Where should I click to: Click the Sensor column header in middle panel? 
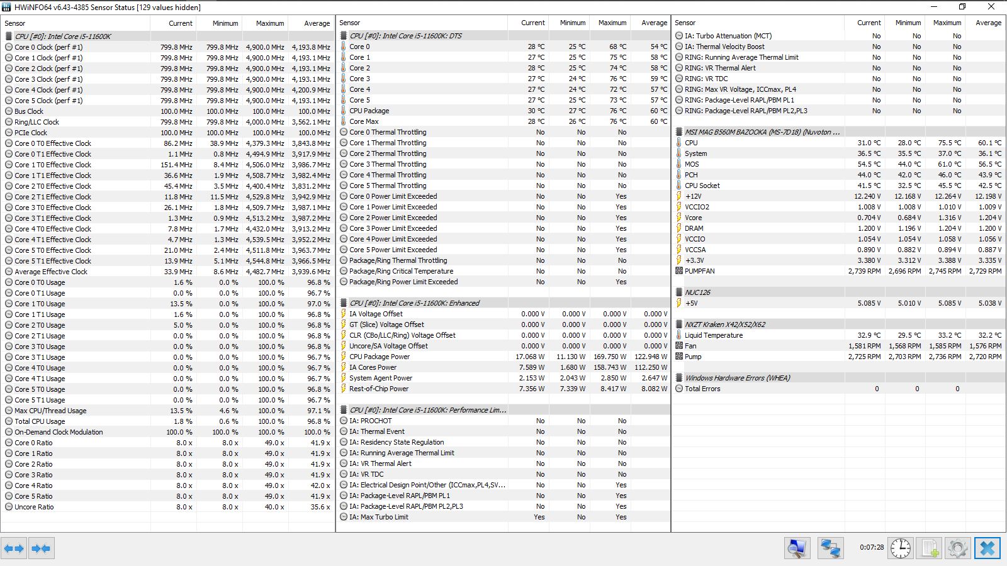[422, 23]
